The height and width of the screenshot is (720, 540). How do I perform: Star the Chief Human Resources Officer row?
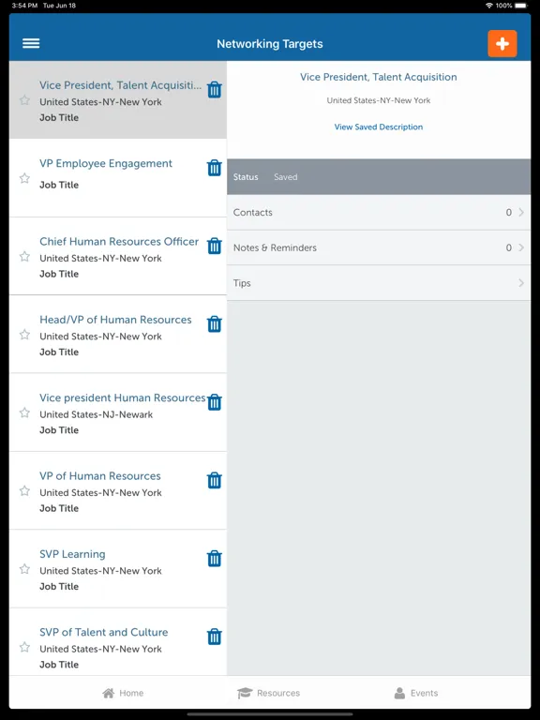(x=24, y=256)
